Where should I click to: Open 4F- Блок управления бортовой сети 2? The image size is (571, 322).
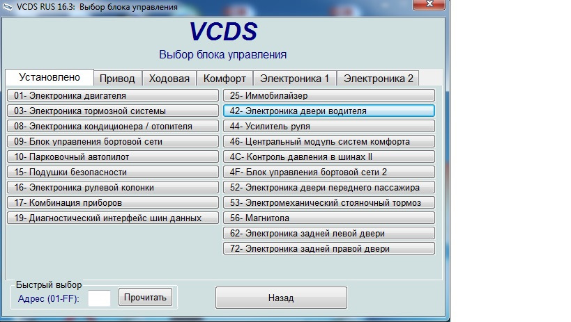[x=329, y=172]
